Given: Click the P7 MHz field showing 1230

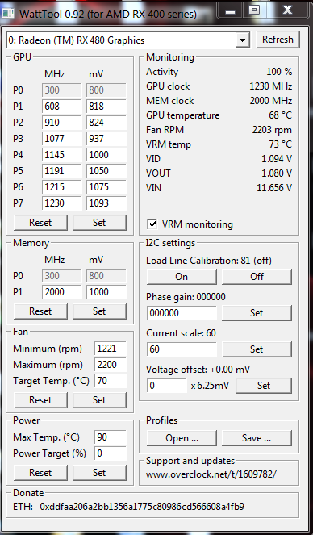Looking at the screenshot, I should pos(62,203).
